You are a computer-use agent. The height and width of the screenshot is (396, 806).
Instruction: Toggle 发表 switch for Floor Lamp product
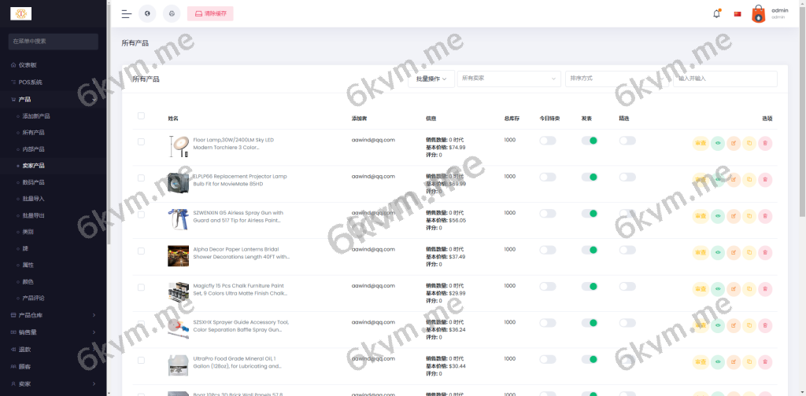(x=589, y=141)
